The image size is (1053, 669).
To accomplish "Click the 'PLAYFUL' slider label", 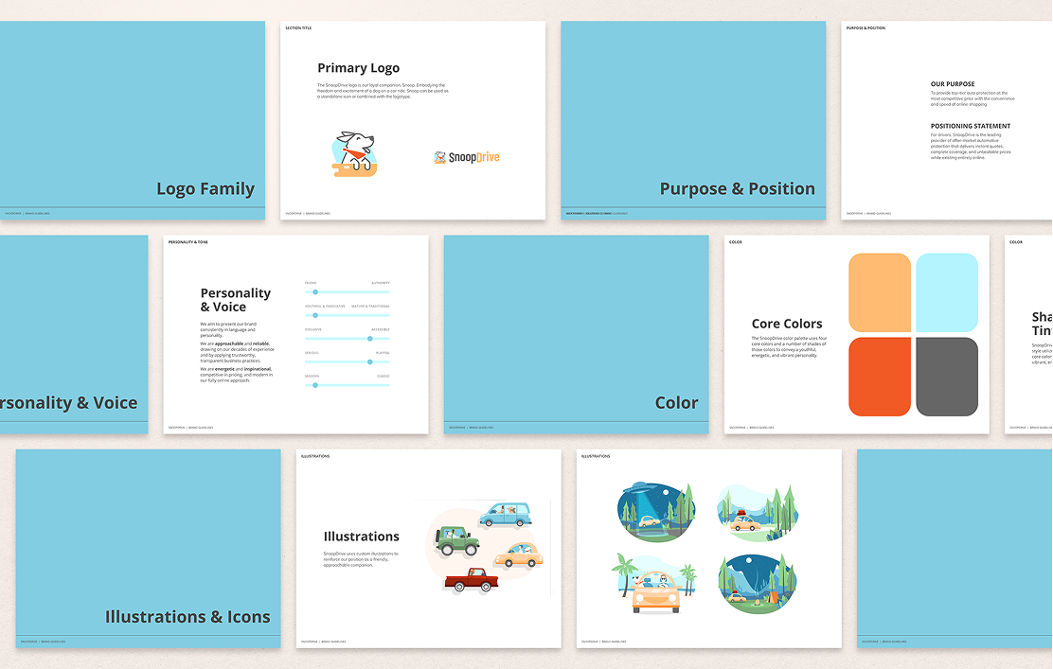I will pyautogui.click(x=383, y=353).
